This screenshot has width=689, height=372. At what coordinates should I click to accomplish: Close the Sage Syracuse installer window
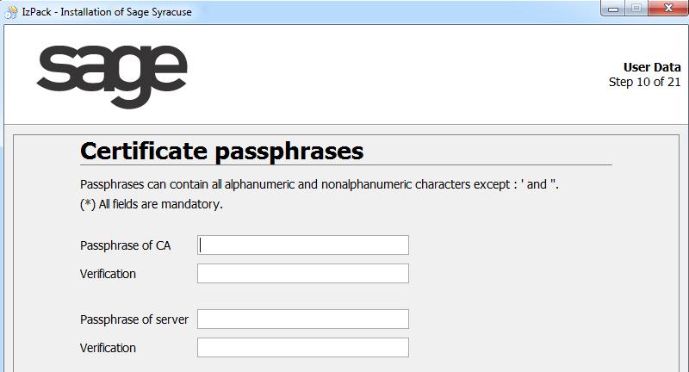click(667, 9)
